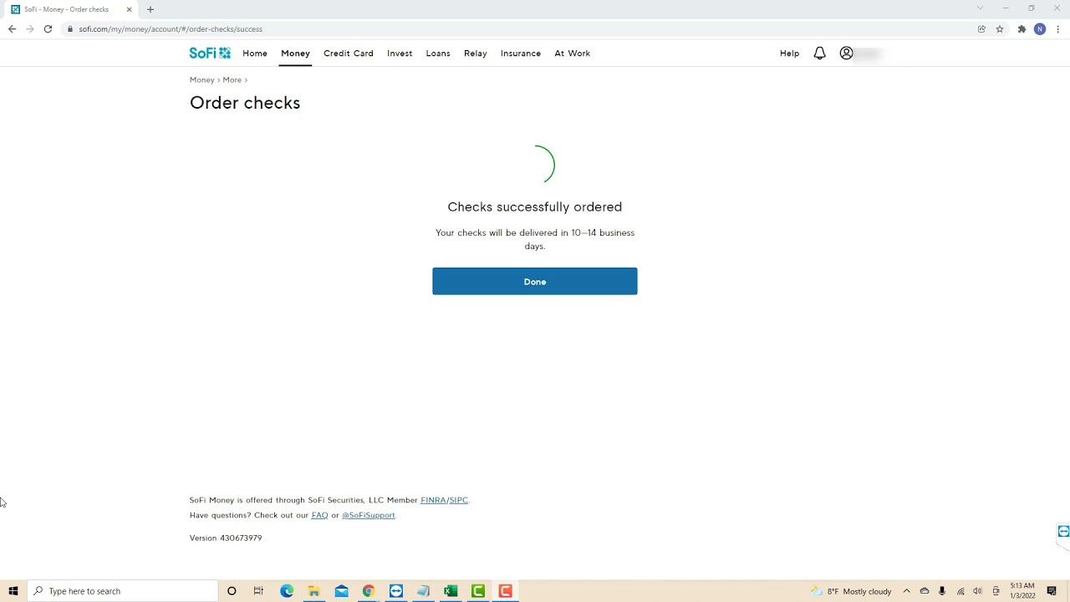This screenshot has height=602, width=1070.
Task: Open Chrome three-dot menu
Action: point(1058,28)
